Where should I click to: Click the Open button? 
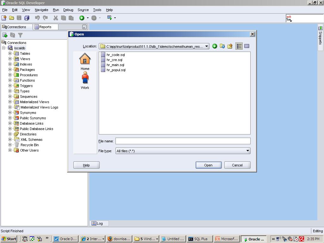click(208, 165)
